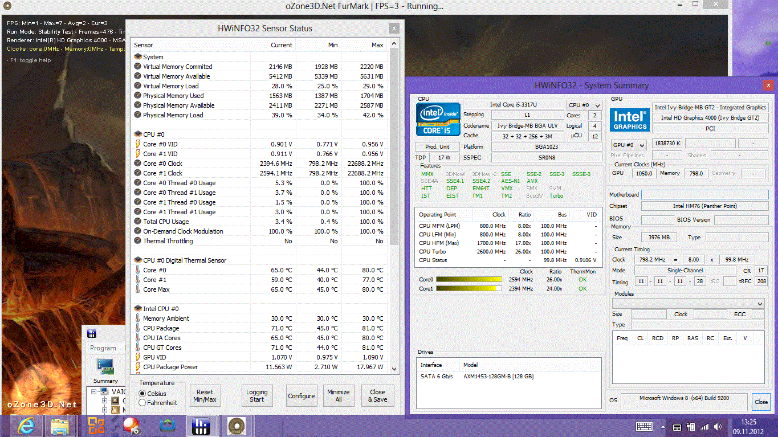Image resolution: width=778 pixels, height=437 pixels.
Task: Launch the orange Office taskbar icon
Action: 96,426
